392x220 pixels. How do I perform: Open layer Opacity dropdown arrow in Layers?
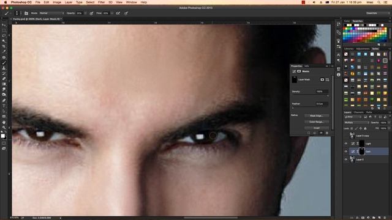tap(388, 123)
